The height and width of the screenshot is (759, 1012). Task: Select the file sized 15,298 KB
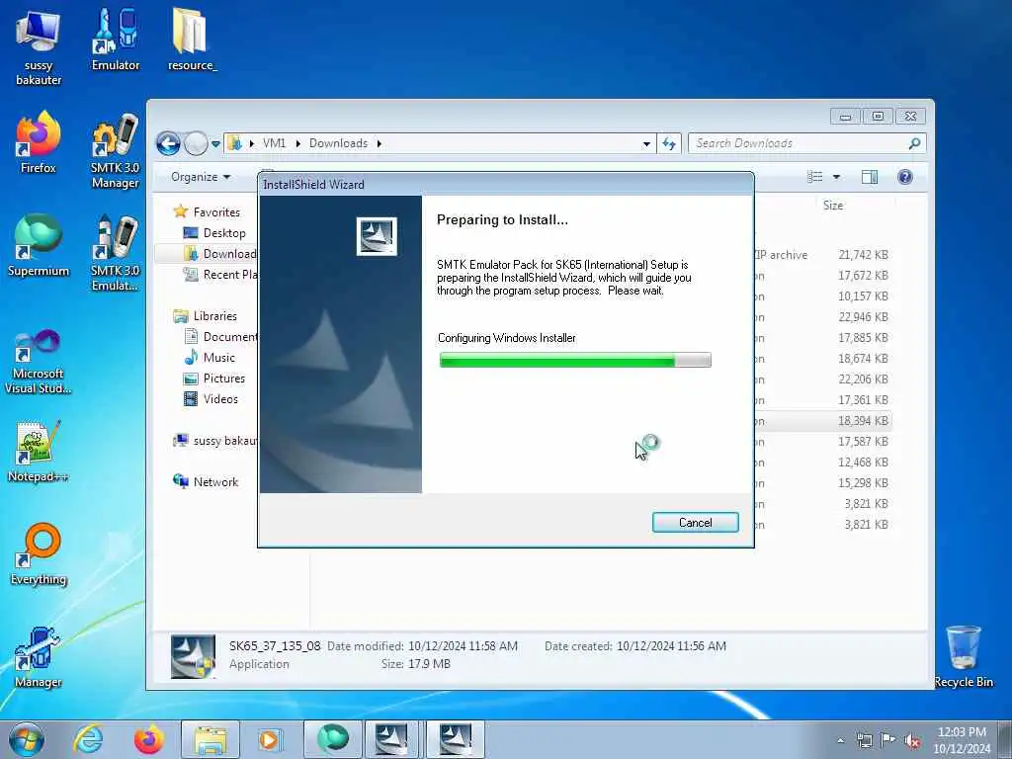click(823, 482)
